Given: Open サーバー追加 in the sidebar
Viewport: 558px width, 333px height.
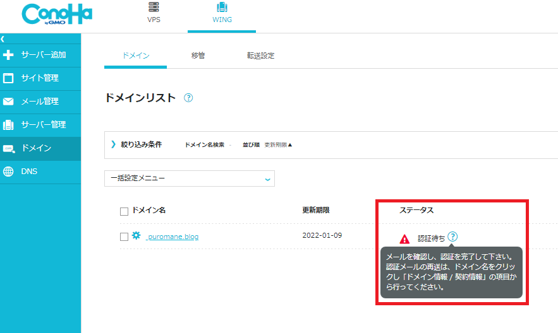Looking at the screenshot, I should point(40,55).
